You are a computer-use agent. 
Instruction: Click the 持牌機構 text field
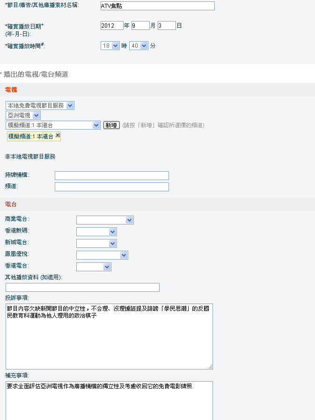pyautogui.click(x=111, y=175)
